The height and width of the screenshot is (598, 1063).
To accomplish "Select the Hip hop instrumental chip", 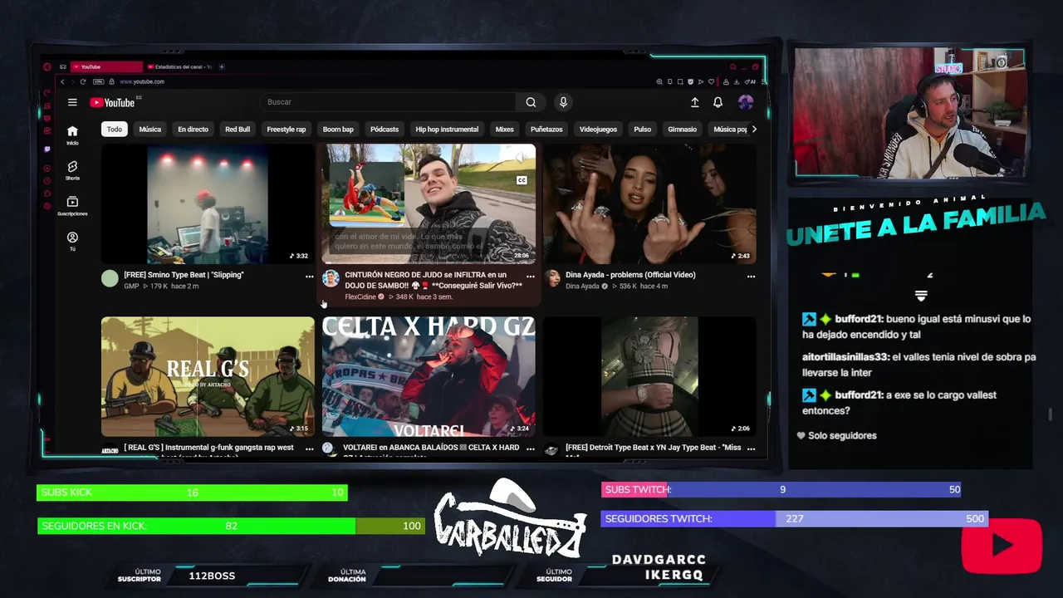I will [x=447, y=129].
